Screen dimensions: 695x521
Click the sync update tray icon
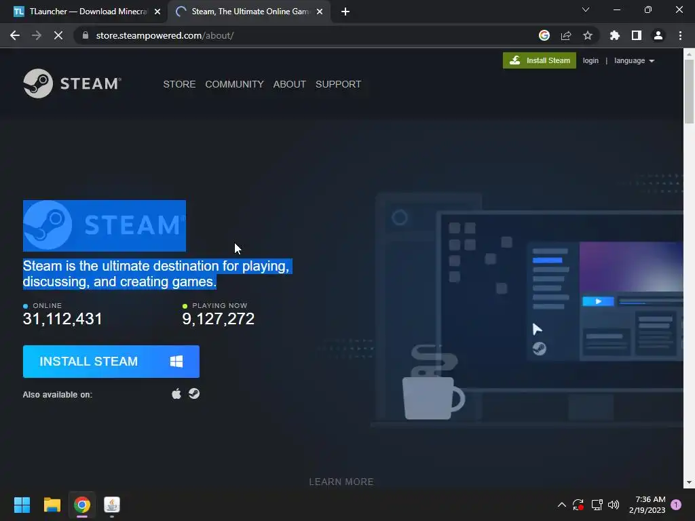tap(578, 505)
